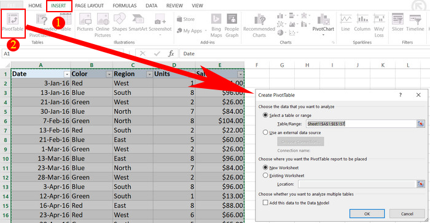This screenshot has width=430, height=223.
Task: Click the Choose Connection button
Action: click(300, 142)
